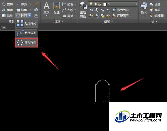Click Edit Attributes (编辑属性)

[x=158, y=16]
